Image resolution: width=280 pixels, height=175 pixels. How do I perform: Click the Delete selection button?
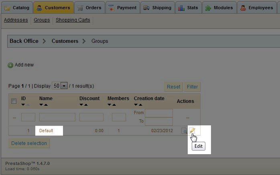pos(29,143)
